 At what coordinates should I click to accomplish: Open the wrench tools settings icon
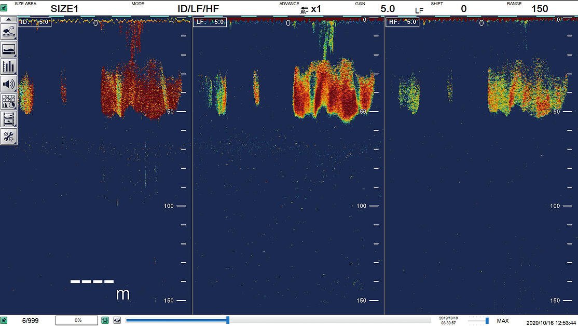(8, 137)
